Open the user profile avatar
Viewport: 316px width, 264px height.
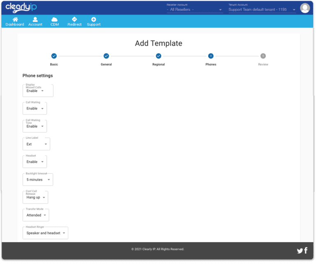click(x=305, y=8)
